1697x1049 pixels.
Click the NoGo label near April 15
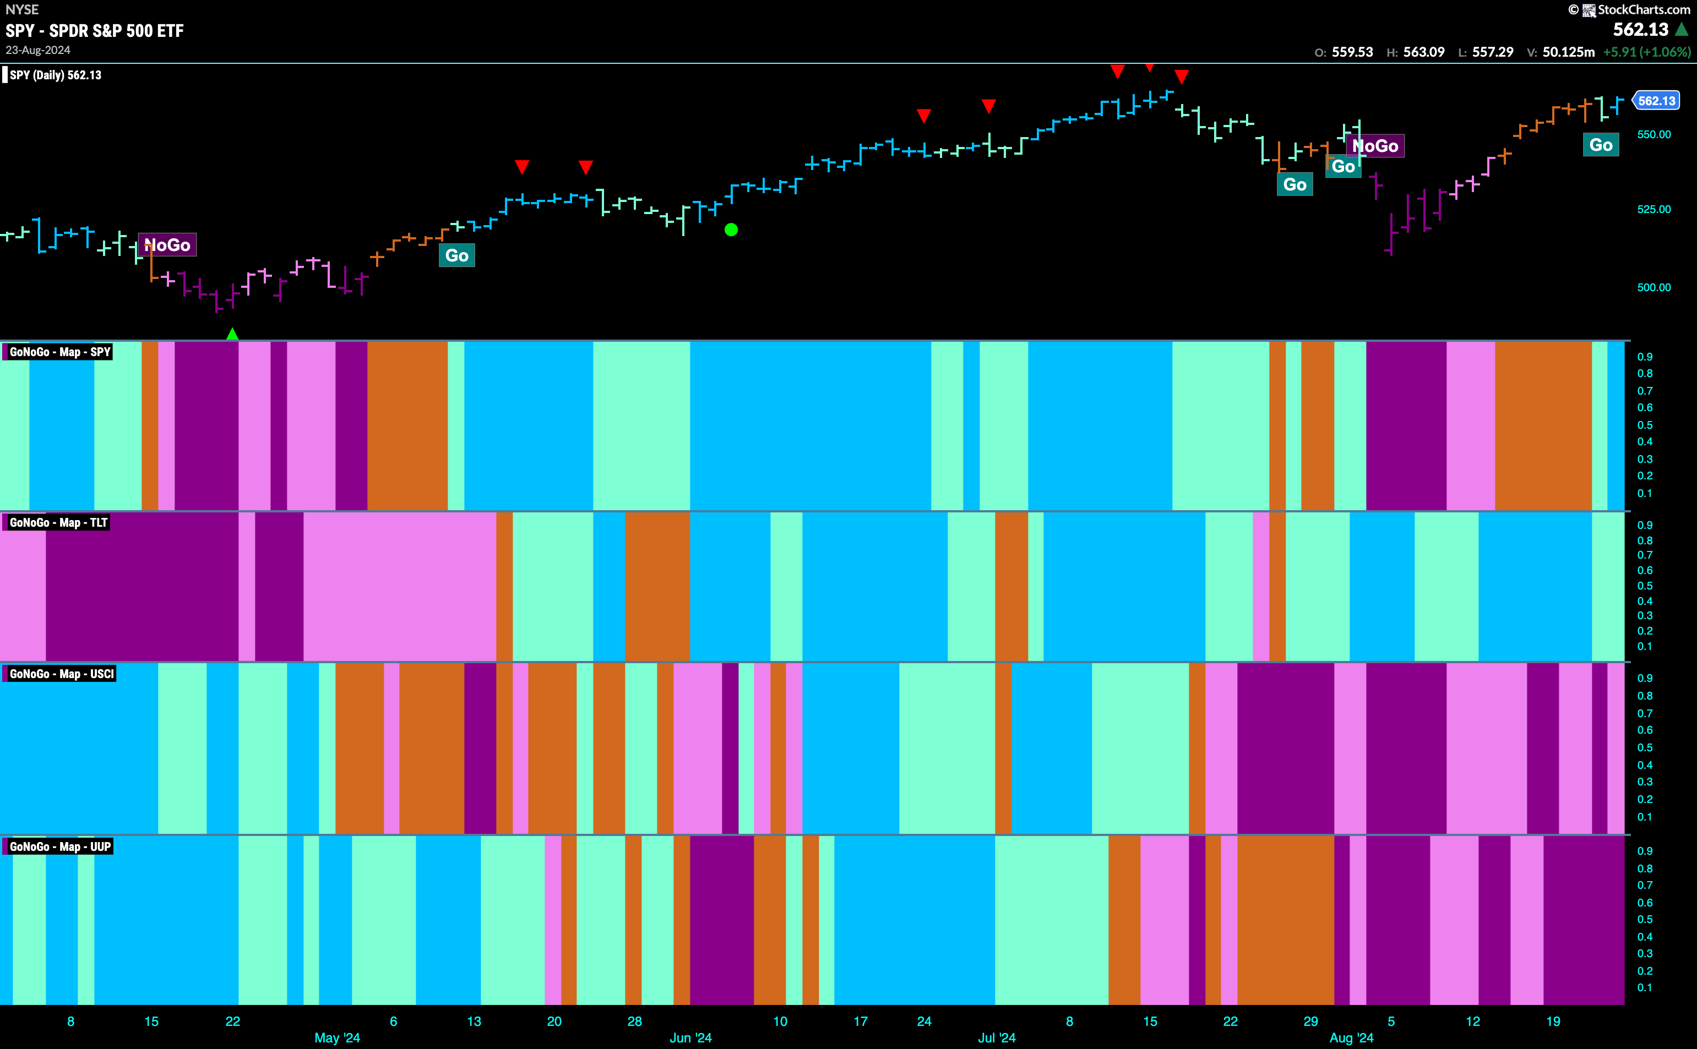[167, 245]
